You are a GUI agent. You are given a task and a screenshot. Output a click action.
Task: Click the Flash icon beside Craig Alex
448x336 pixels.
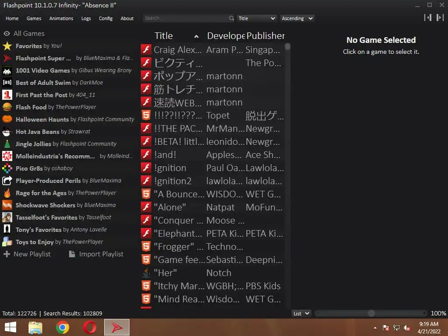point(146,49)
